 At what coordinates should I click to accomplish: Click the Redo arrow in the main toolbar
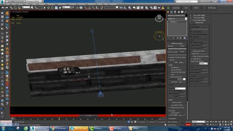[x=7, y=8]
